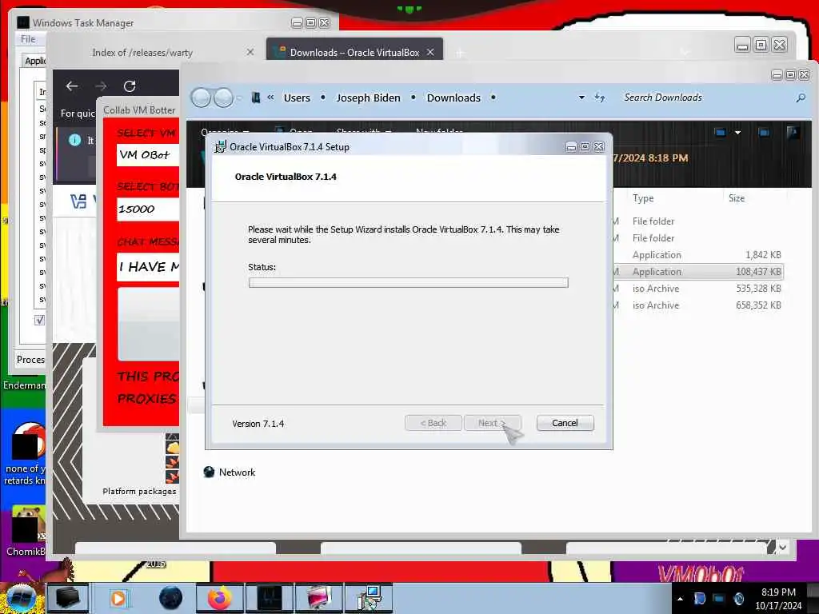819x614 pixels.
Task: Select Users in the Explorer address breadcrumb
Action: pos(297,98)
